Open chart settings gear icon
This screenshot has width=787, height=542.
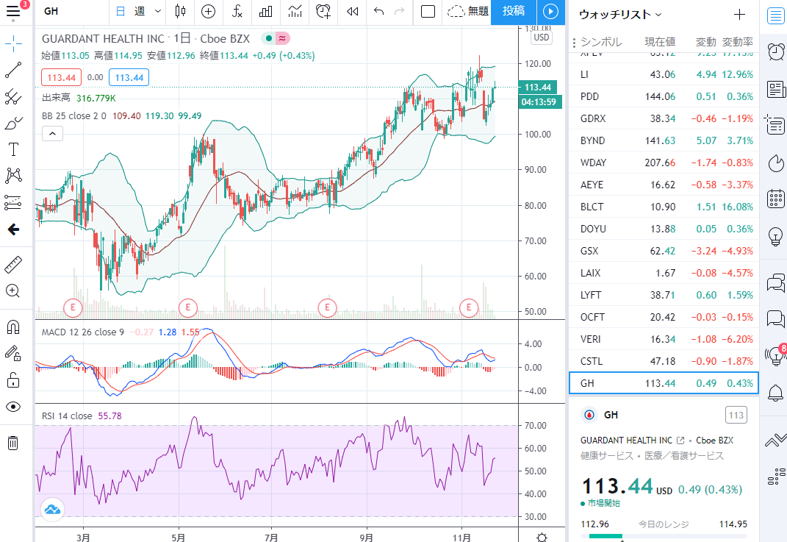click(542, 536)
